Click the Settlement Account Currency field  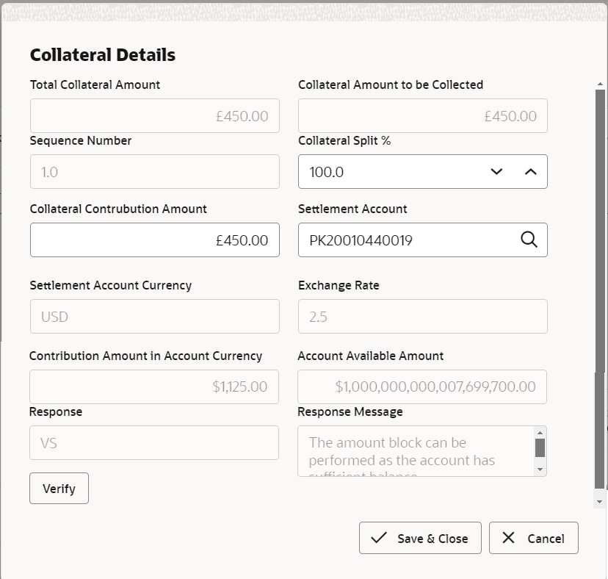tap(154, 317)
